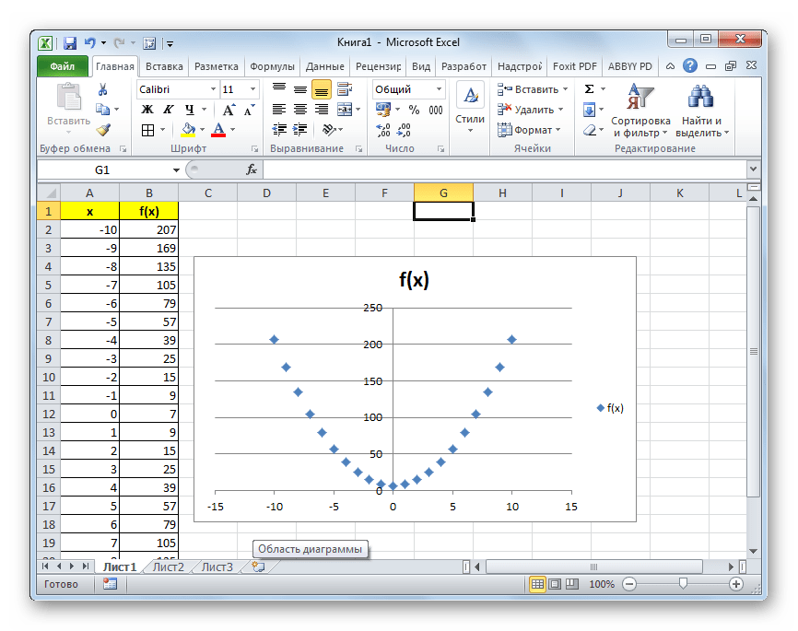Click the Cut scissors icon
The height and width of the screenshot is (631, 798).
point(102,89)
